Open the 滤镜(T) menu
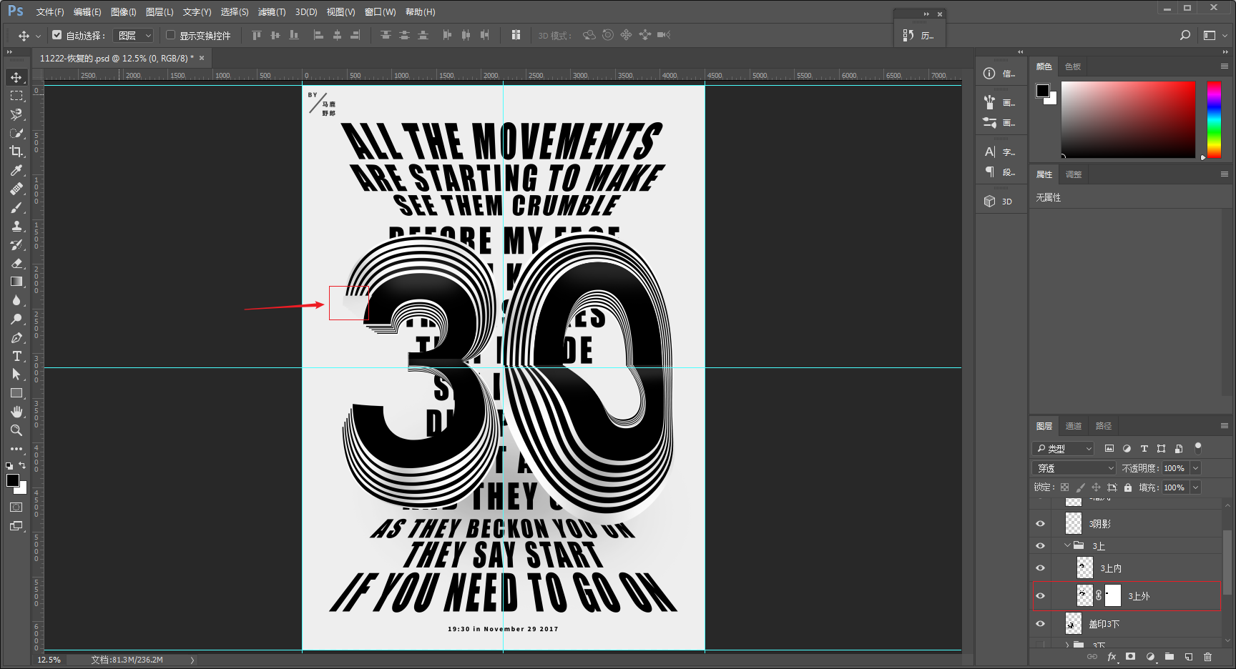 point(272,12)
